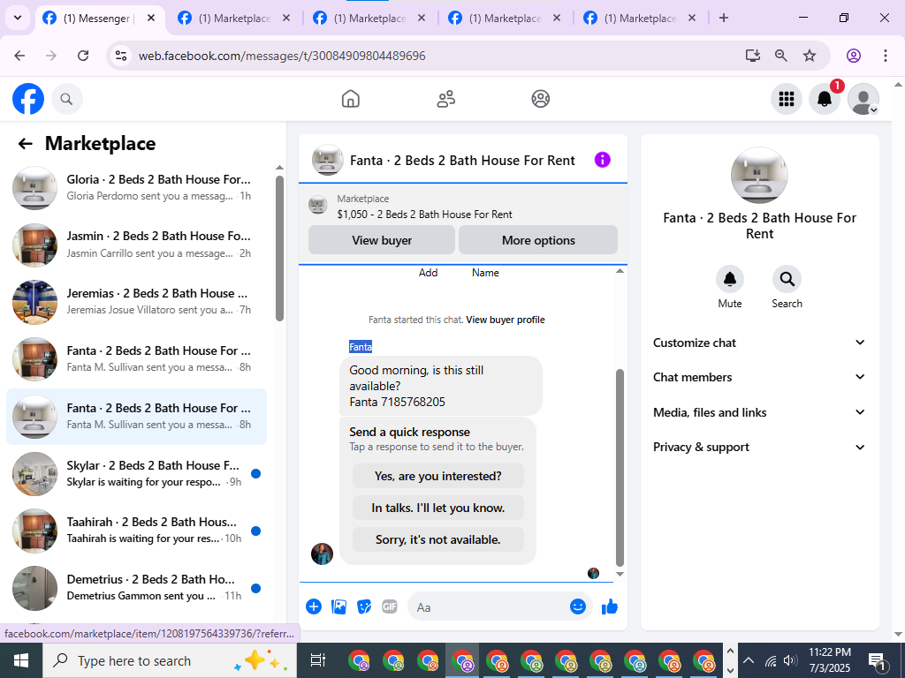Click the conversation list scrollbar
Screen dimensions: 905x678
(279, 248)
